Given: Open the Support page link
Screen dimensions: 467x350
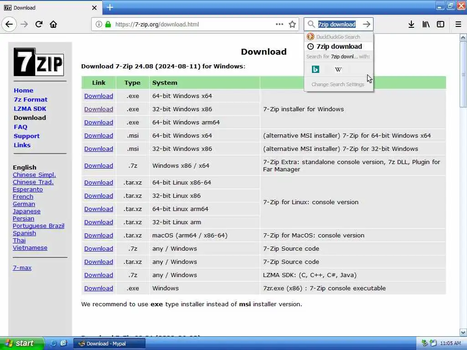Looking at the screenshot, I should point(26,136).
